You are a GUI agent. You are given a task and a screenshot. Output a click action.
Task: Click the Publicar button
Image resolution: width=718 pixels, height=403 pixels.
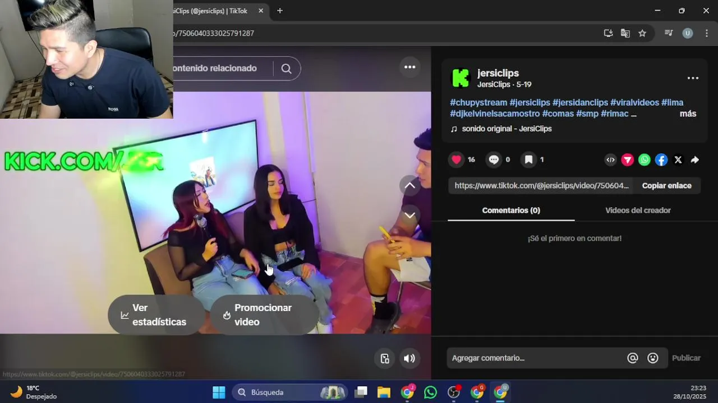686,358
